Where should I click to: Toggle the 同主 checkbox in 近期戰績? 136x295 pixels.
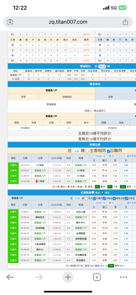coord(86,198)
